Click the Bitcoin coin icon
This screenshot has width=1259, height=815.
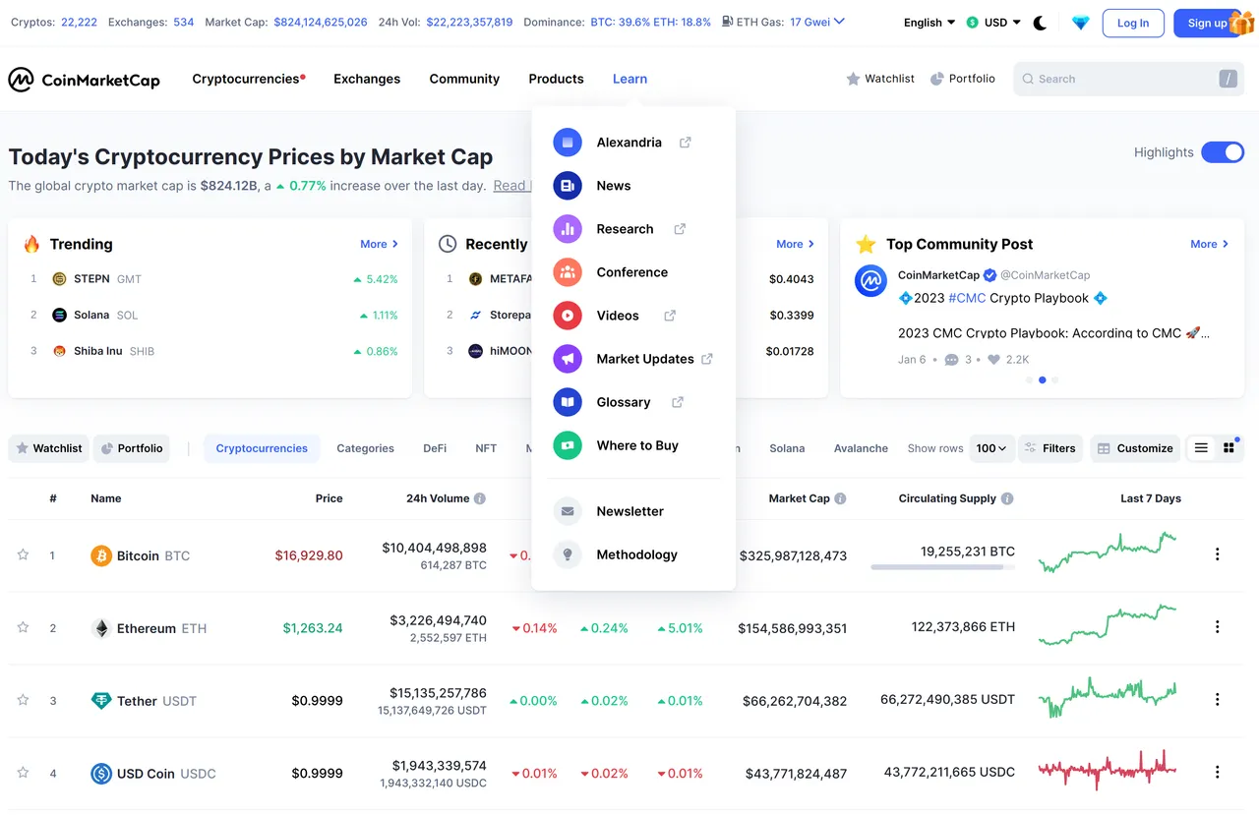(101, 556)
